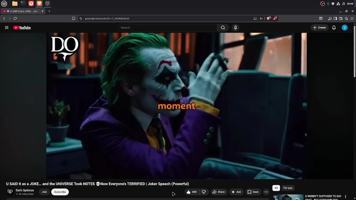This screenshot has width=356, height=200.
Task: Open site settings icon in address bar
Action: tap(81, 19)
